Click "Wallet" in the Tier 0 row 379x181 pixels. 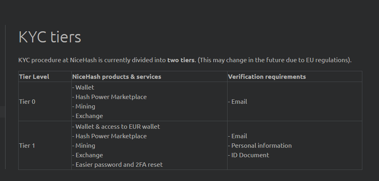[x=85, y=88]
